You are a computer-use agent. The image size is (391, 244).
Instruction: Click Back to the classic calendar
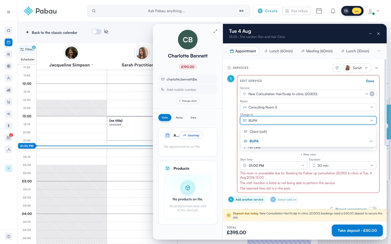[52, 33]
